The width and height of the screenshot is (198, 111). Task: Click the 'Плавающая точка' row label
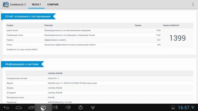pyautogui.click(x=15, y=35)
